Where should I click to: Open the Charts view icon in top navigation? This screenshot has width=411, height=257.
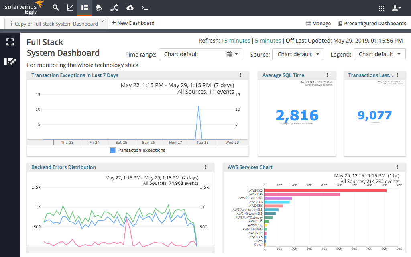(x=70, y=8)
